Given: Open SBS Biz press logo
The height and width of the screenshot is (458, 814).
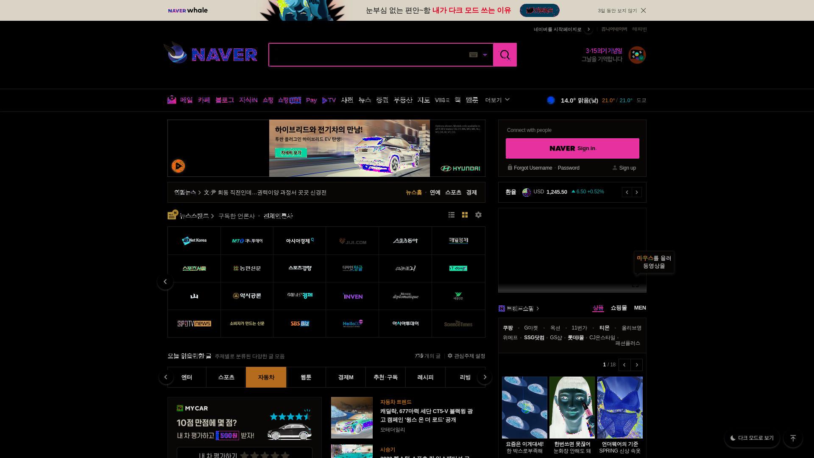Looking at the screenshot, I should [x=300, y=324].
